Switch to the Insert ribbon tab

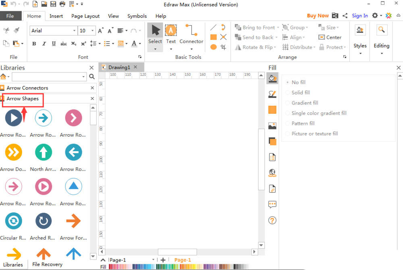[x=56, y=16]
